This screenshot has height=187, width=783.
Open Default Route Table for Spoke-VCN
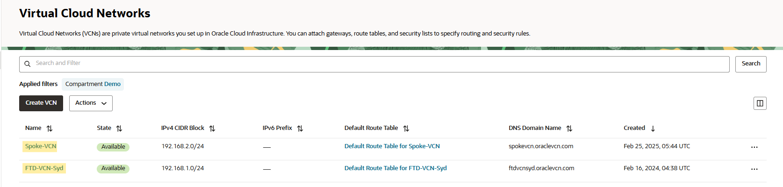pyautogui.click(x=392, y=146)
